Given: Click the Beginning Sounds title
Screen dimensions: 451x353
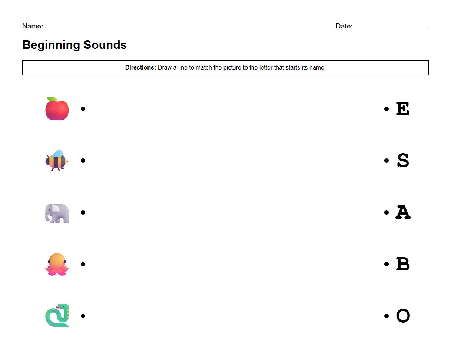Looking at the screenshot, I should click(74, 45).
